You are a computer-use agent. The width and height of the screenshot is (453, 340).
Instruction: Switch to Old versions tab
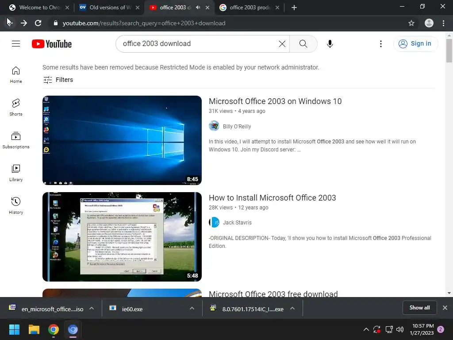coord(109,8)
